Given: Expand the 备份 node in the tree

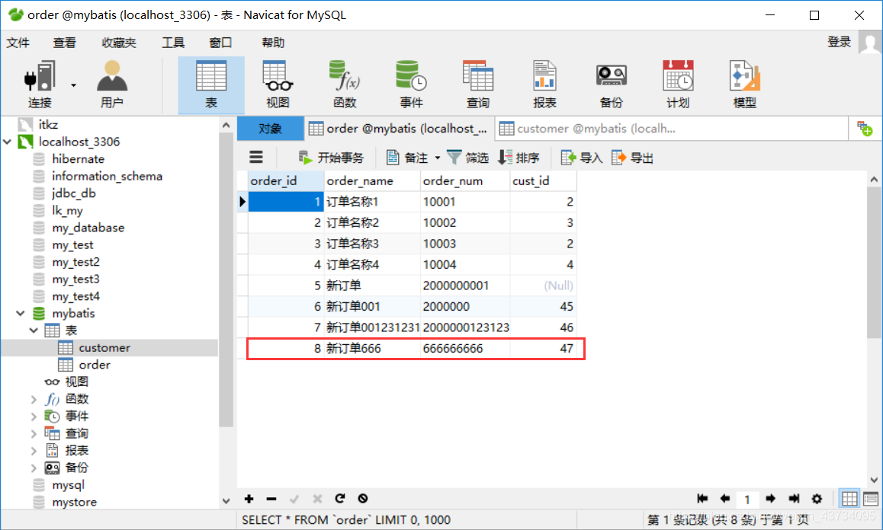Looking at the screenshot, I should click(x=34, y=468).
